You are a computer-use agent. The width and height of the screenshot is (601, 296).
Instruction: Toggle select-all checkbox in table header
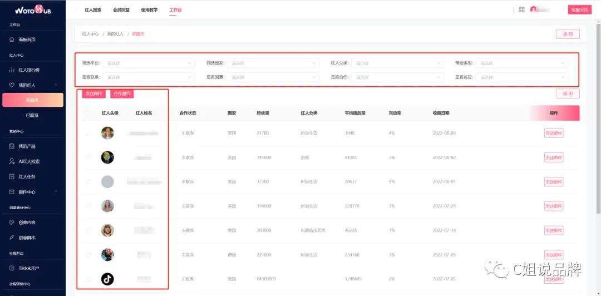(x=88, y=113)
